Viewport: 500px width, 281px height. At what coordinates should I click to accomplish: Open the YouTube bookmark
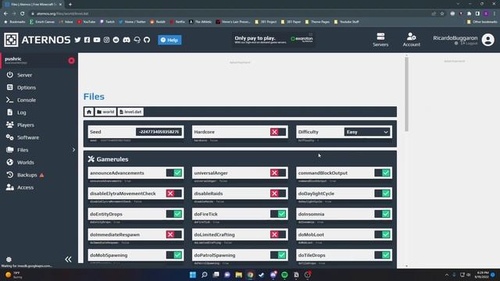86,22
